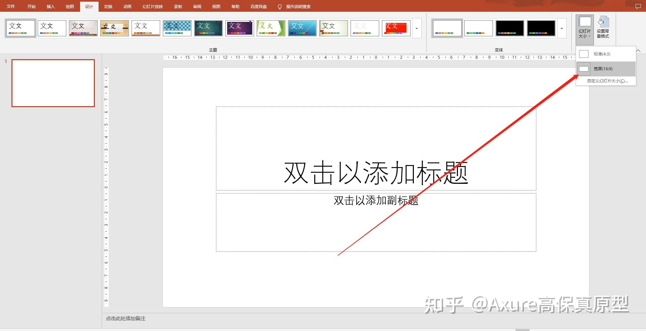Click the comments bubble icon top right
This screenshot has height=331, width=646.
click(638, 6)
